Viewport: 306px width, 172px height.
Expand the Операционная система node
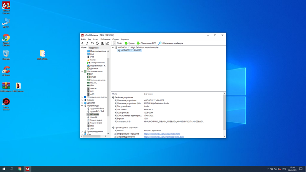82,97
